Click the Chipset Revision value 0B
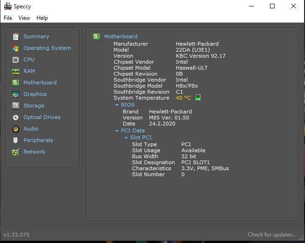This screenshot has height=243, width=305. [179, 74]
